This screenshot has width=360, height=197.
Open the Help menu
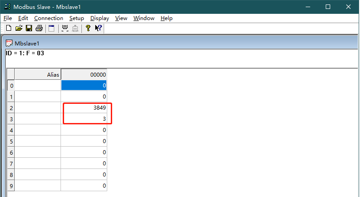(166, 18)
